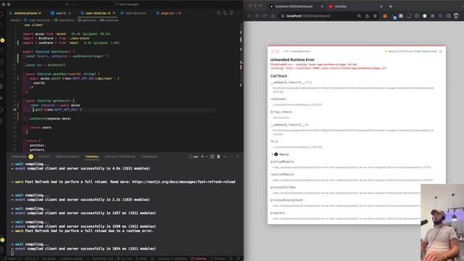The width and height of the screenshot is (464, 261).
Task: Open the PROBLEMS panel tab
Action: pos(19,157)
